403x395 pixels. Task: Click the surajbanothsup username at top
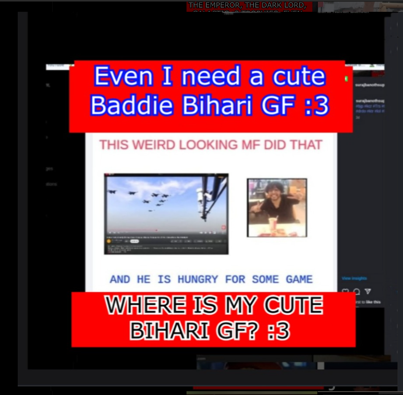coord(370,85)
